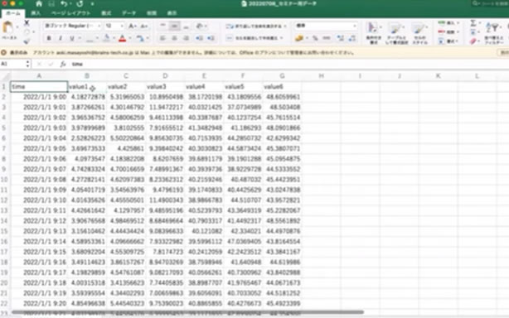Click the Paste clipboard icon
Viewport: 509px width, 318px height.
pos(7,27)
